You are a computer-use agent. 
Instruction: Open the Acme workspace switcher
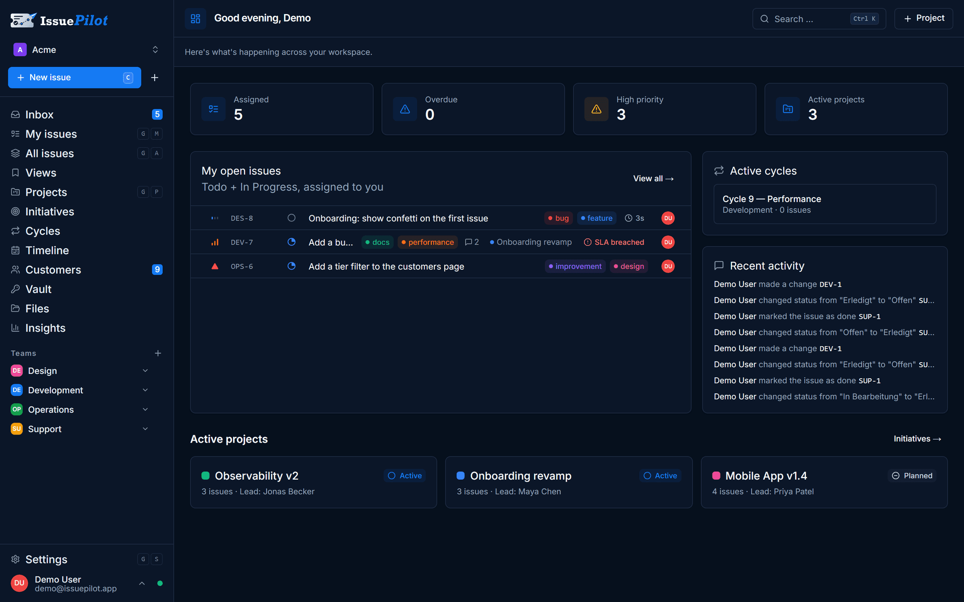[x=86, y=50]
